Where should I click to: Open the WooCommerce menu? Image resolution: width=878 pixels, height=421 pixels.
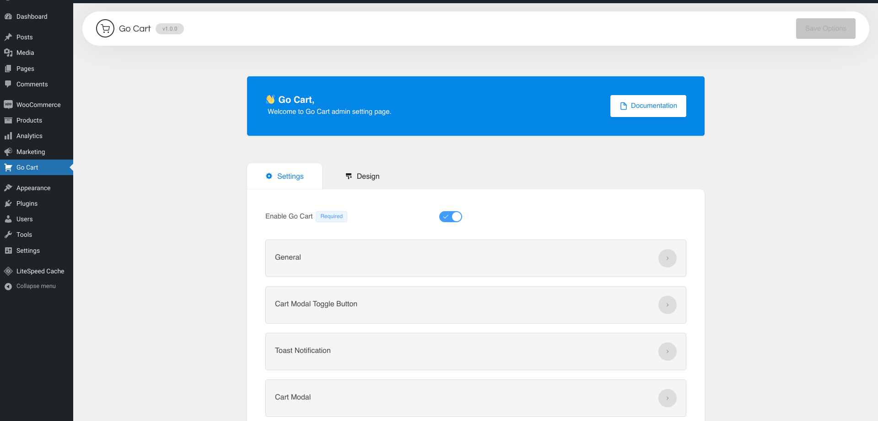click(x=37, y=105)
